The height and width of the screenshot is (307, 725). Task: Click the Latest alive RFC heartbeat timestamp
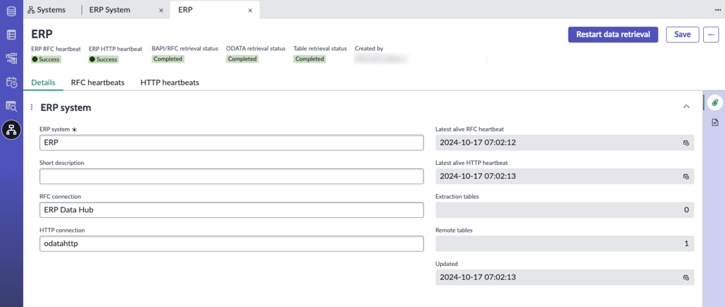pyautogui.click(x=478, y=143)
